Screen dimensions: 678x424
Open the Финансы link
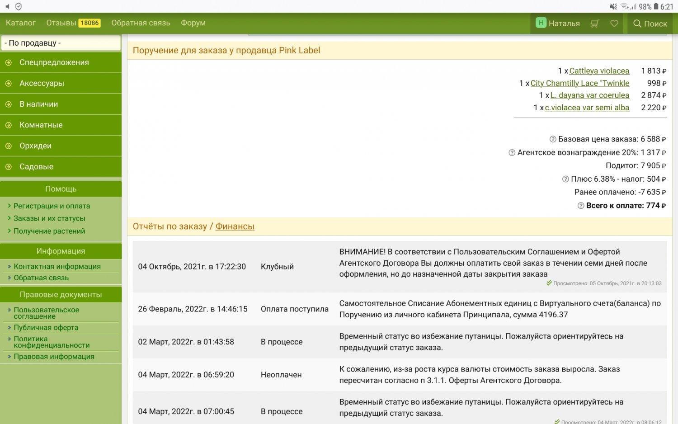tap(235, 226)
